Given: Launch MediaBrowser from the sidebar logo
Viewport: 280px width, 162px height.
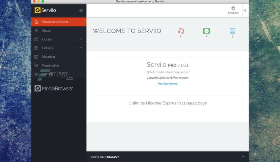Looking at the screenshot, I should point(54,88).
